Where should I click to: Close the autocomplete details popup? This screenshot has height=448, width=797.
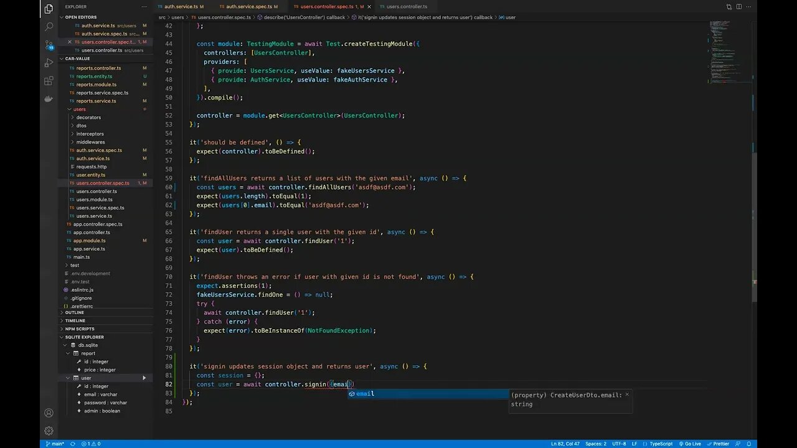tap(627, 394)
